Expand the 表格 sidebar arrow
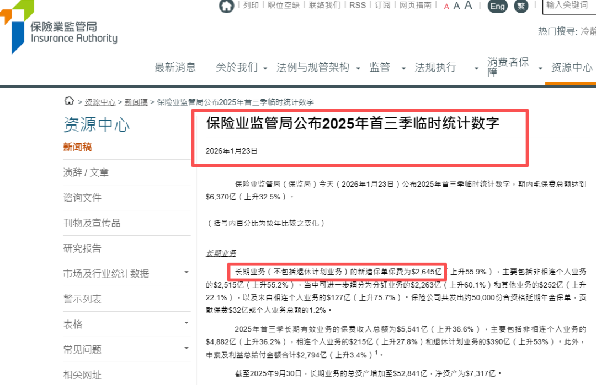 [186, 323]
